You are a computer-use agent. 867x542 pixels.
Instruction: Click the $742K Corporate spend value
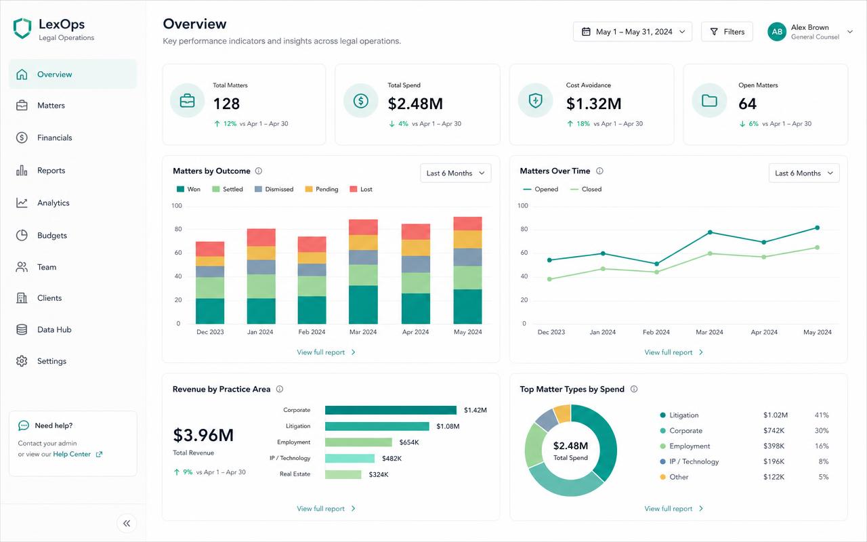(774, 431)
